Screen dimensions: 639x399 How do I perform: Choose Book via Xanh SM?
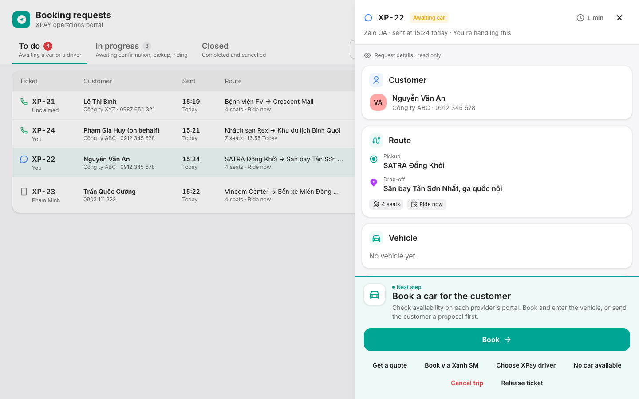tap(452, 365)
